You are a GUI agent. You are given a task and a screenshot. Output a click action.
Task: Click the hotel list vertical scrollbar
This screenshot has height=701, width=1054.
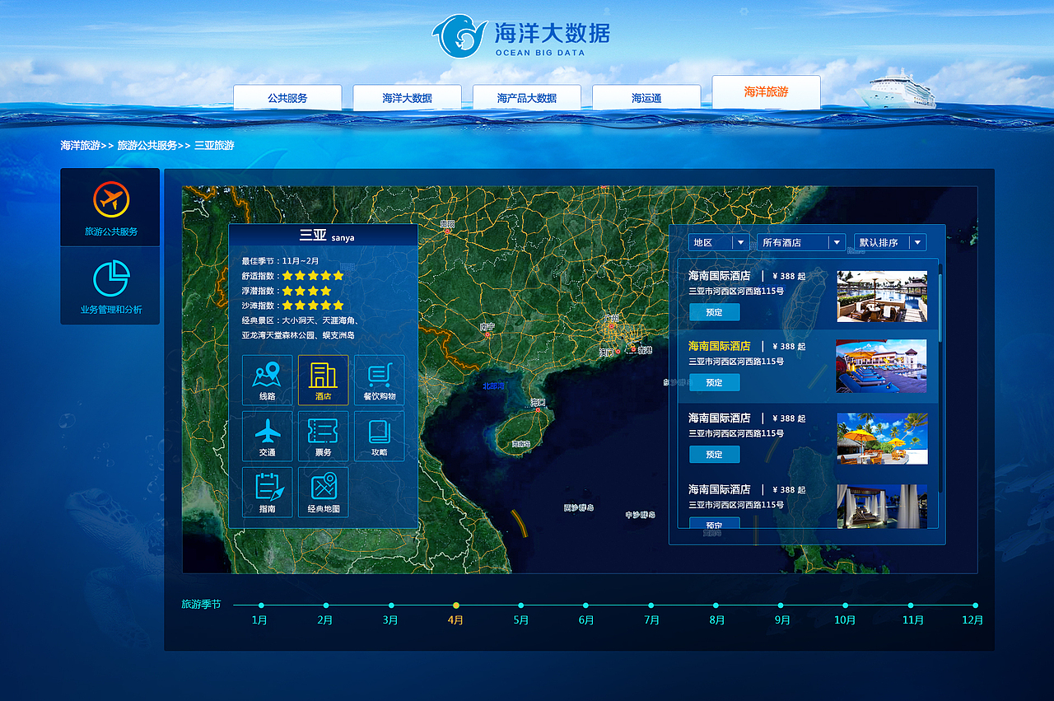[x=940, y=306]
